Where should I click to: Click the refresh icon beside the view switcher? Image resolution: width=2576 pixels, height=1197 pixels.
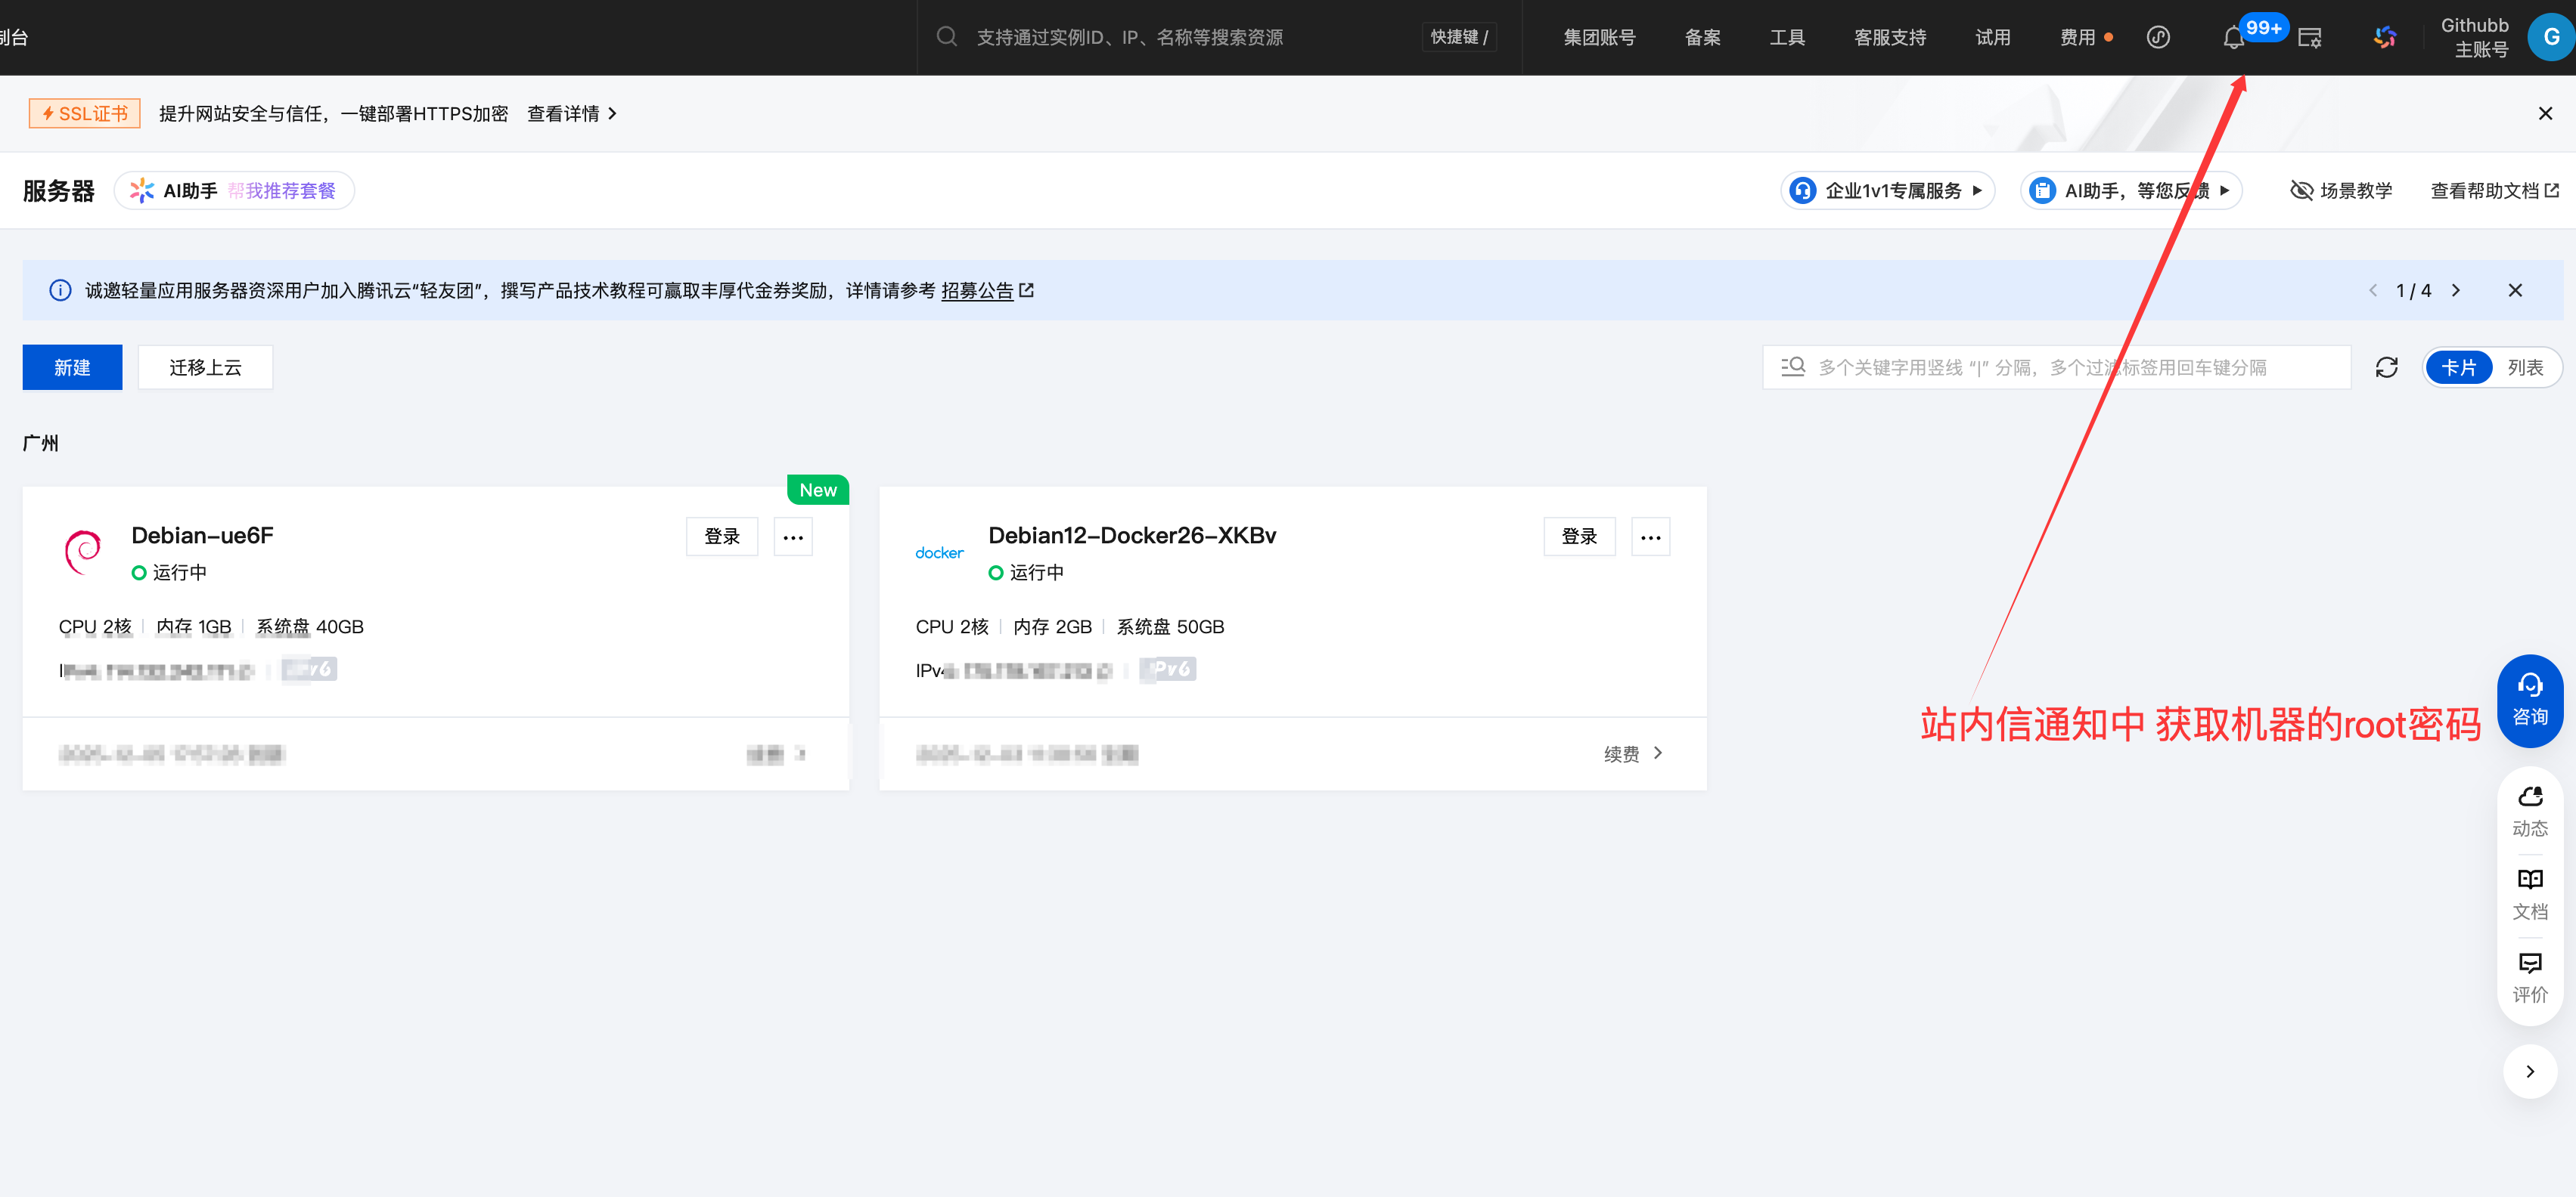(x=2388, y=367)
